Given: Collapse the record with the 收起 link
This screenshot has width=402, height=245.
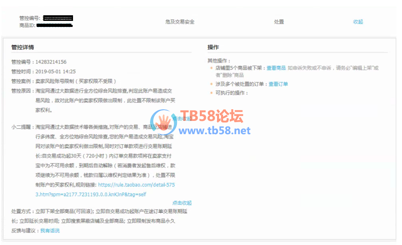Looking at the screenshot, I should 358,22.
